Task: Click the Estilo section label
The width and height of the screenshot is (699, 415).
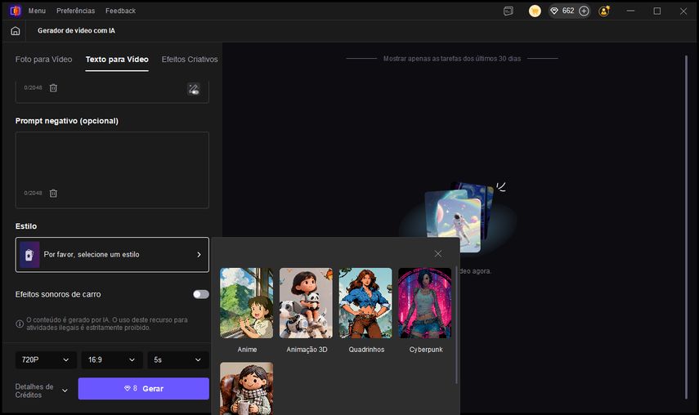Action: click(x=26, y=226)
